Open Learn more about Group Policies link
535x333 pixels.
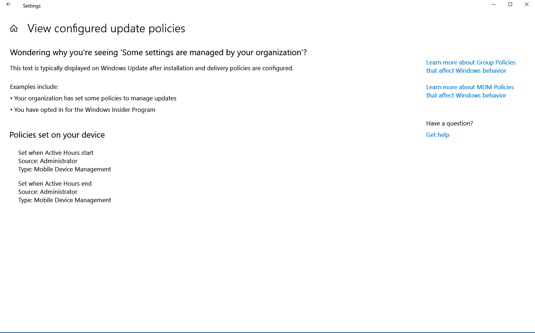pos(470,66)
